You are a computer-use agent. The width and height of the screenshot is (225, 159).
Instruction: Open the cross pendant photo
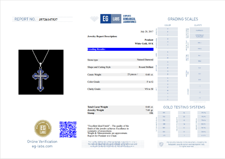click(41, 72)
